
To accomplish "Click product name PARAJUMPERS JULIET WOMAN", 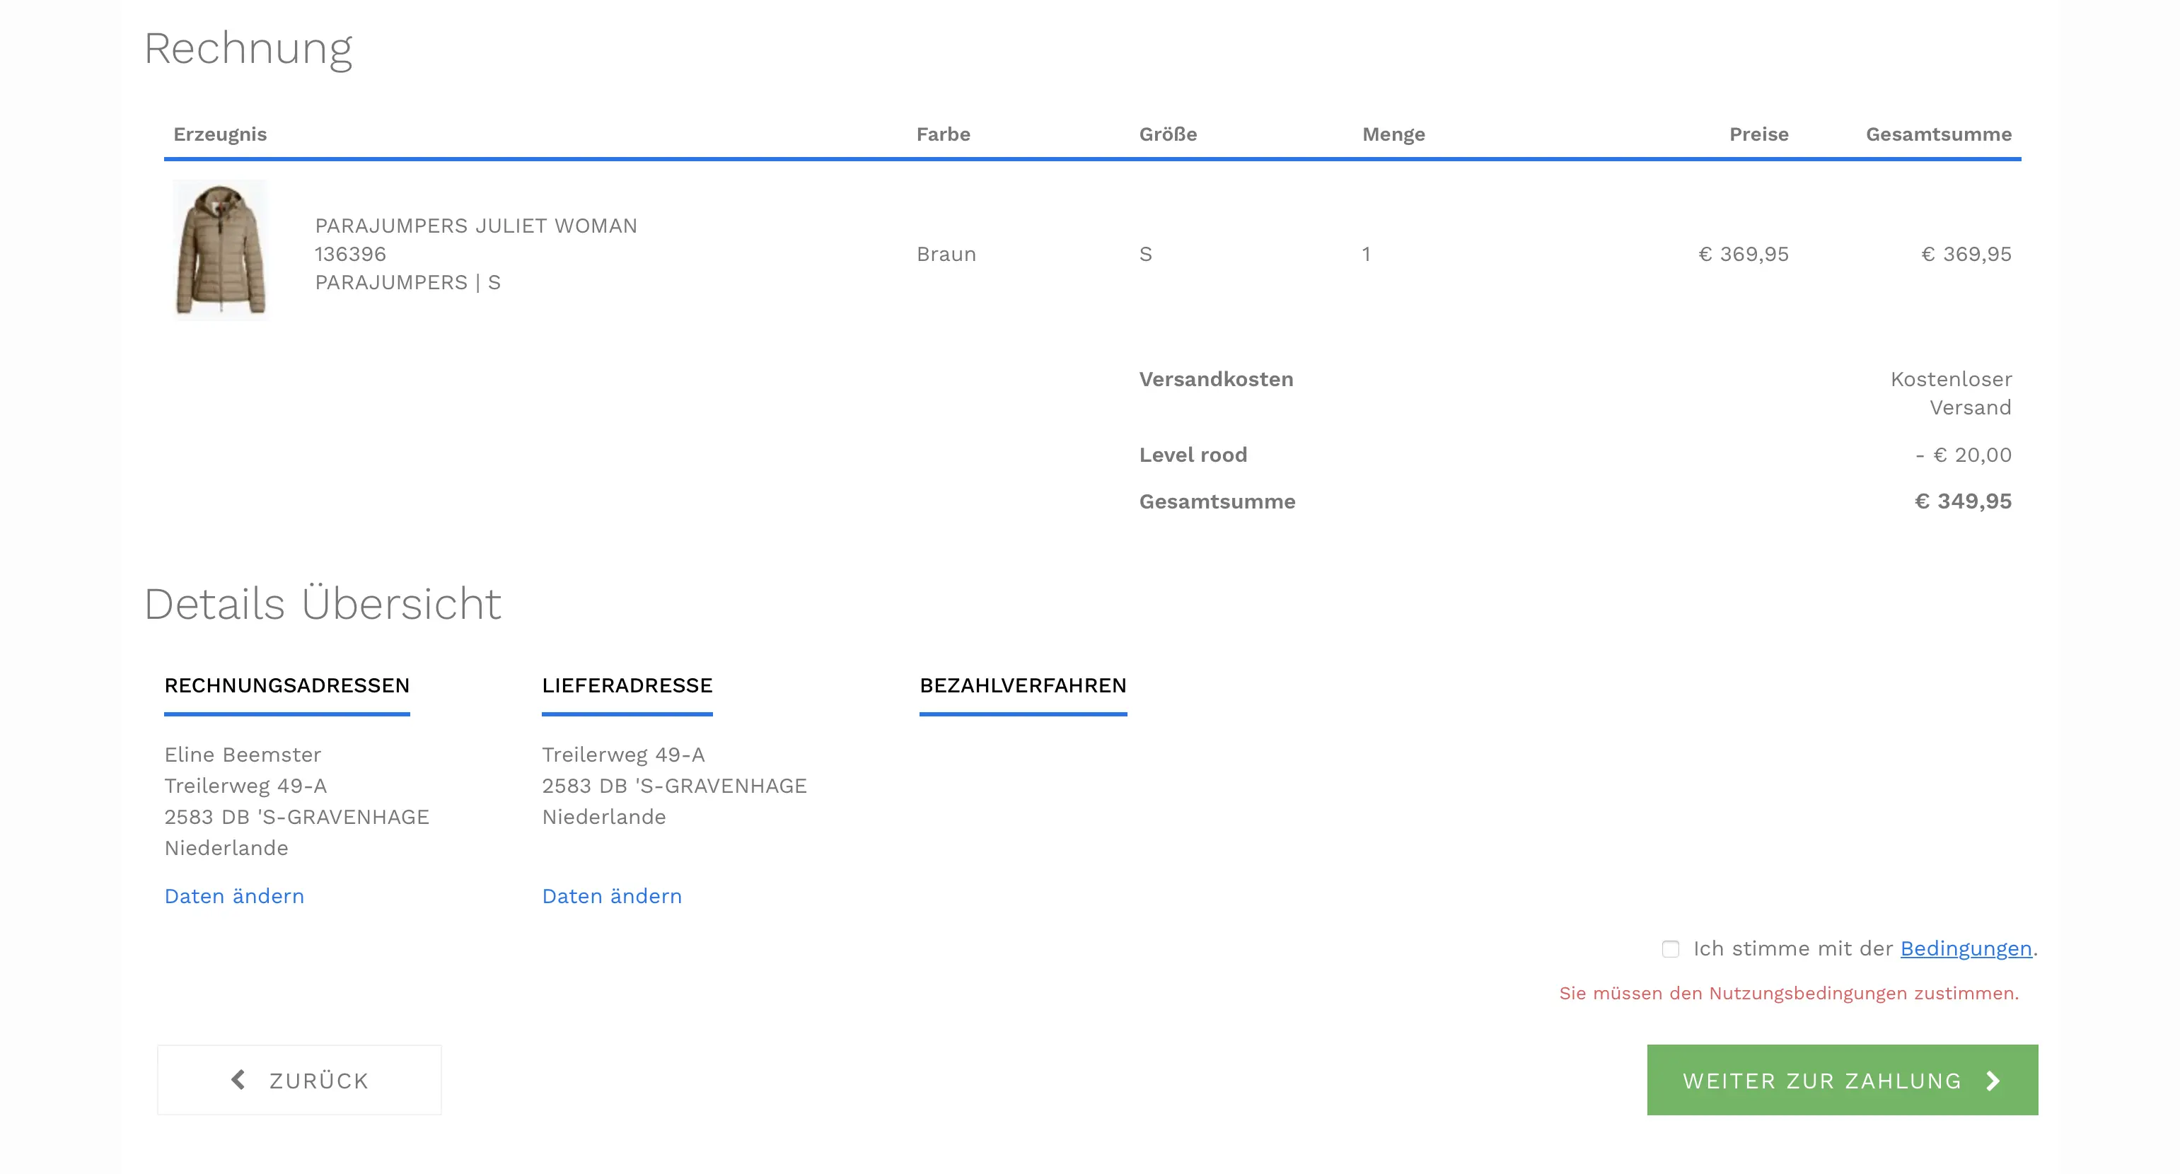I will [x=477, y=226].
